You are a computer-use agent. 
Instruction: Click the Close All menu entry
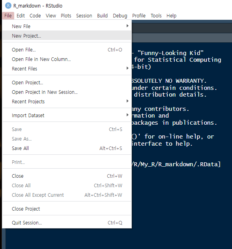[x=67, y=186]
